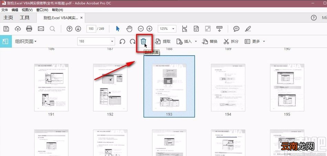327x156 pixels.
Task: Select the thumbnail directly below page 191
Action: click(x=51, y=143)
